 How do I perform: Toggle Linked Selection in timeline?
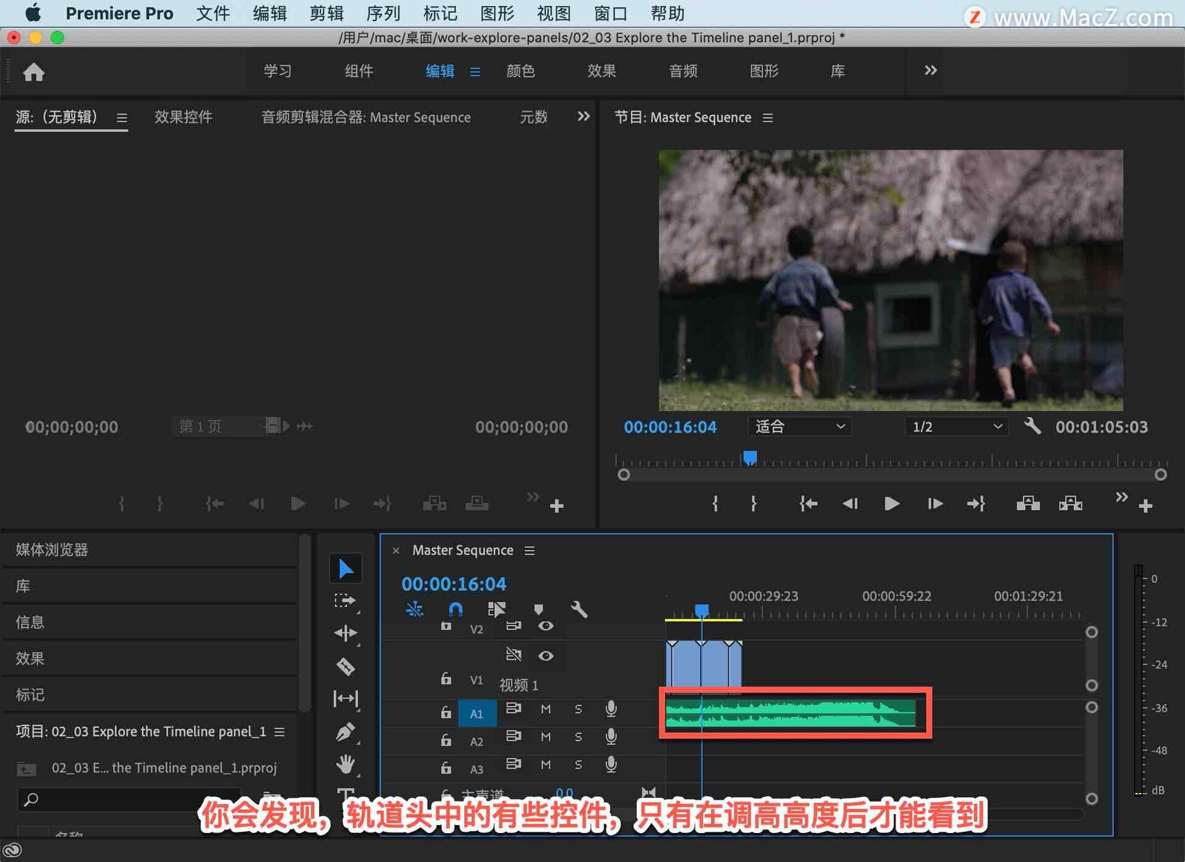(x=496, y=610)
